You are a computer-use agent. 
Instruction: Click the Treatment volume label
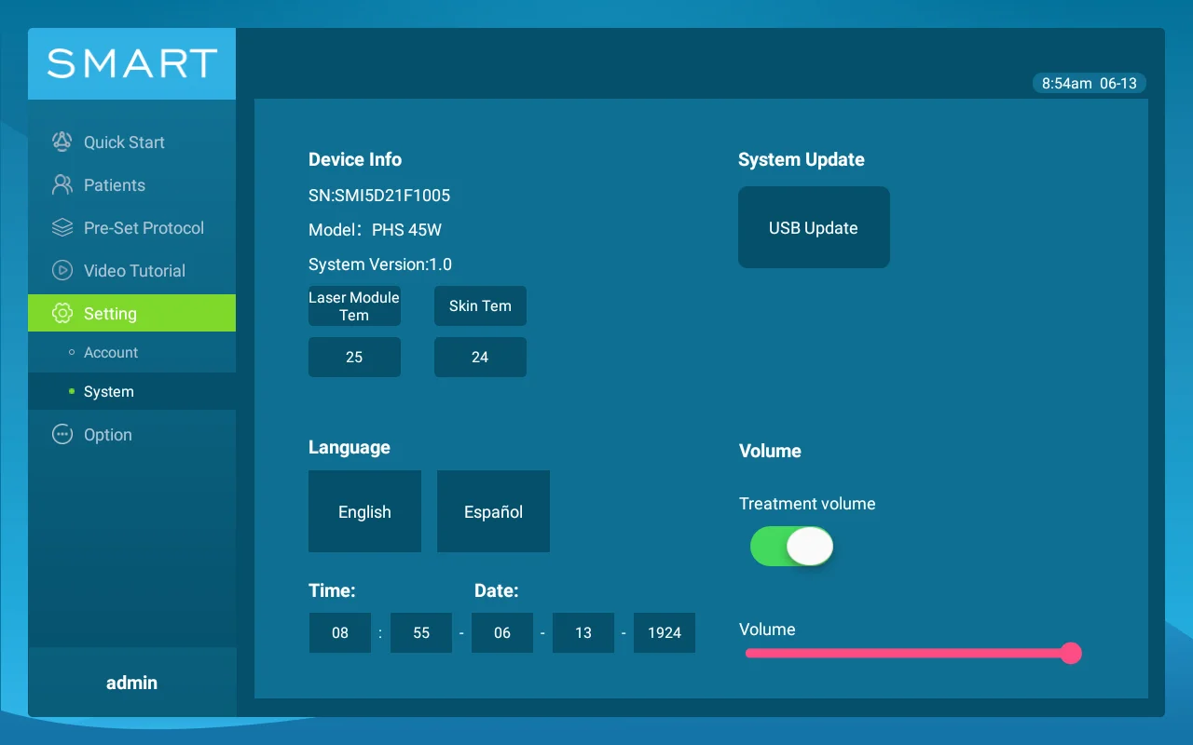[x=807, y=504]
